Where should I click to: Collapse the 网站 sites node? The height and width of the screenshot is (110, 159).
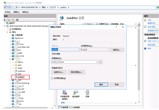coord(7,32)
